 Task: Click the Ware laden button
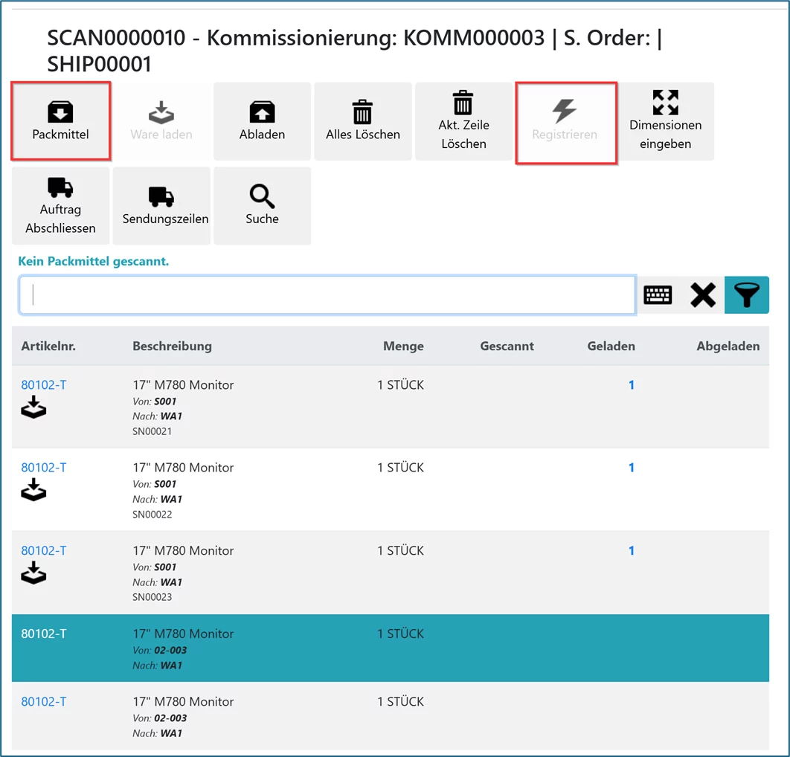pos(161,121)
